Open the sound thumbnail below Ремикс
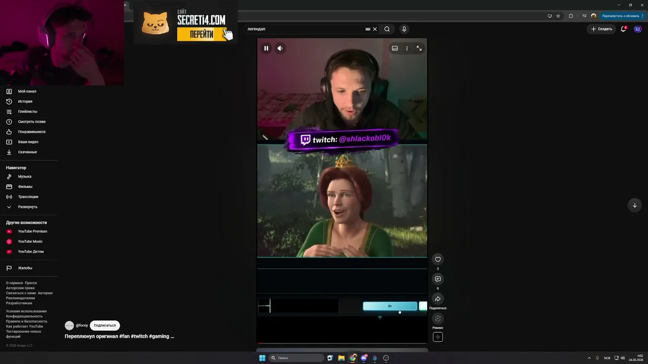The width and height of the screenshot is (648, 364). tap(438, 337)
